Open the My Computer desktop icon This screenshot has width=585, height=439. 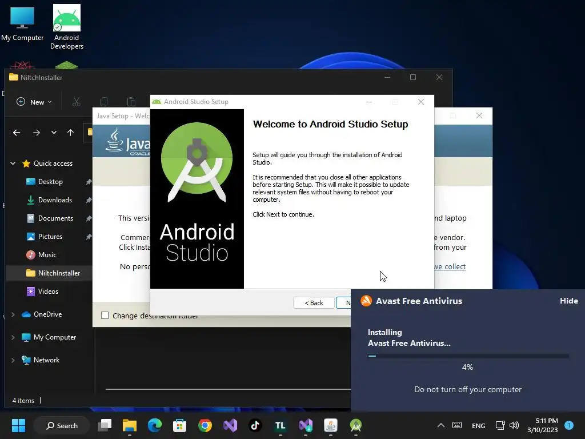click(22, 23)
